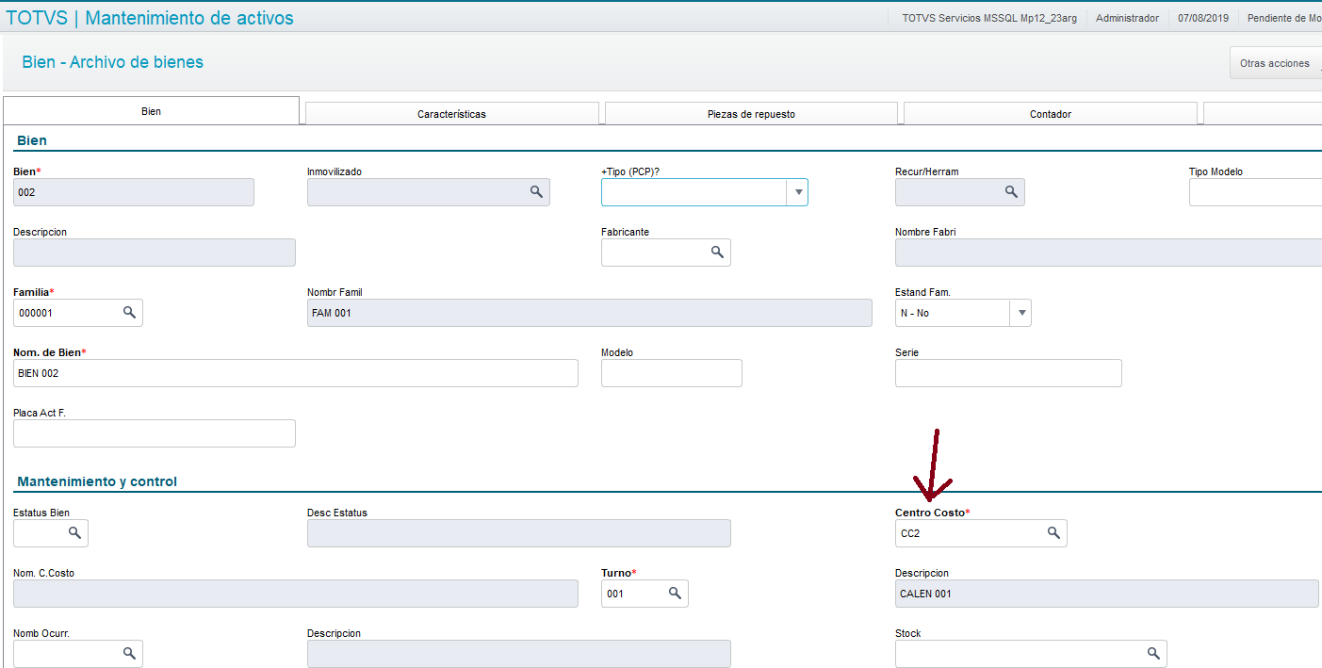
Task: Open lookup search for Estatus Bien field
Action: [x=74, y=532]
